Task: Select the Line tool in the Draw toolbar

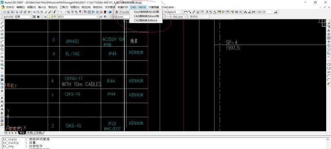Action: 2,23
